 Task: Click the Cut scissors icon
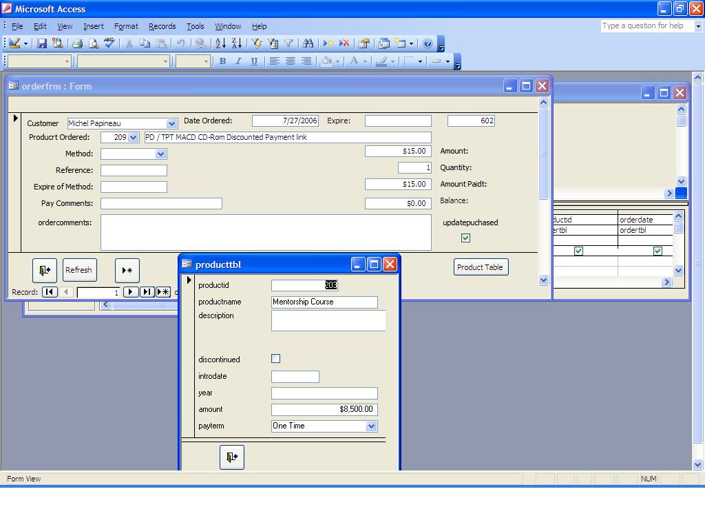point(129,43)
